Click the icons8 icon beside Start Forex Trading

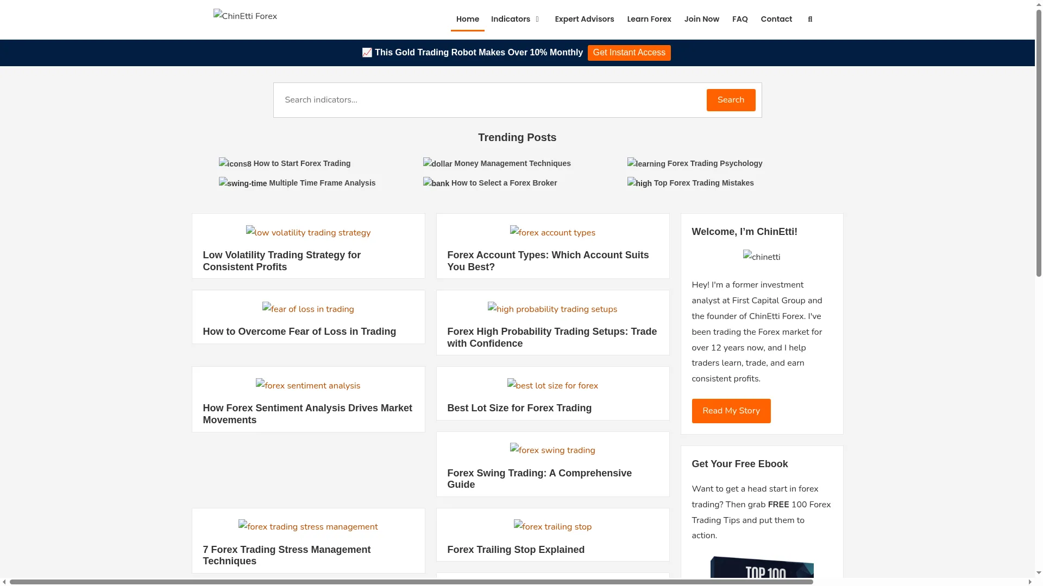tap(235, 163)
